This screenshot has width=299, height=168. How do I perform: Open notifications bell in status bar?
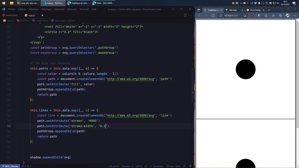click(x=190, y=166)
